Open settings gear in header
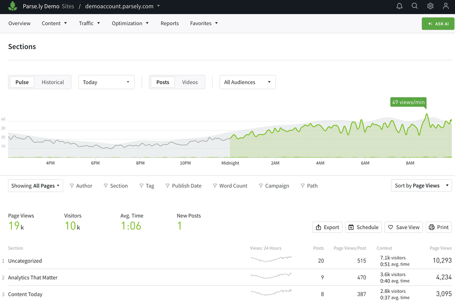Screen dimensions: 455x301 pyautogui.click(x=430, y=6)
